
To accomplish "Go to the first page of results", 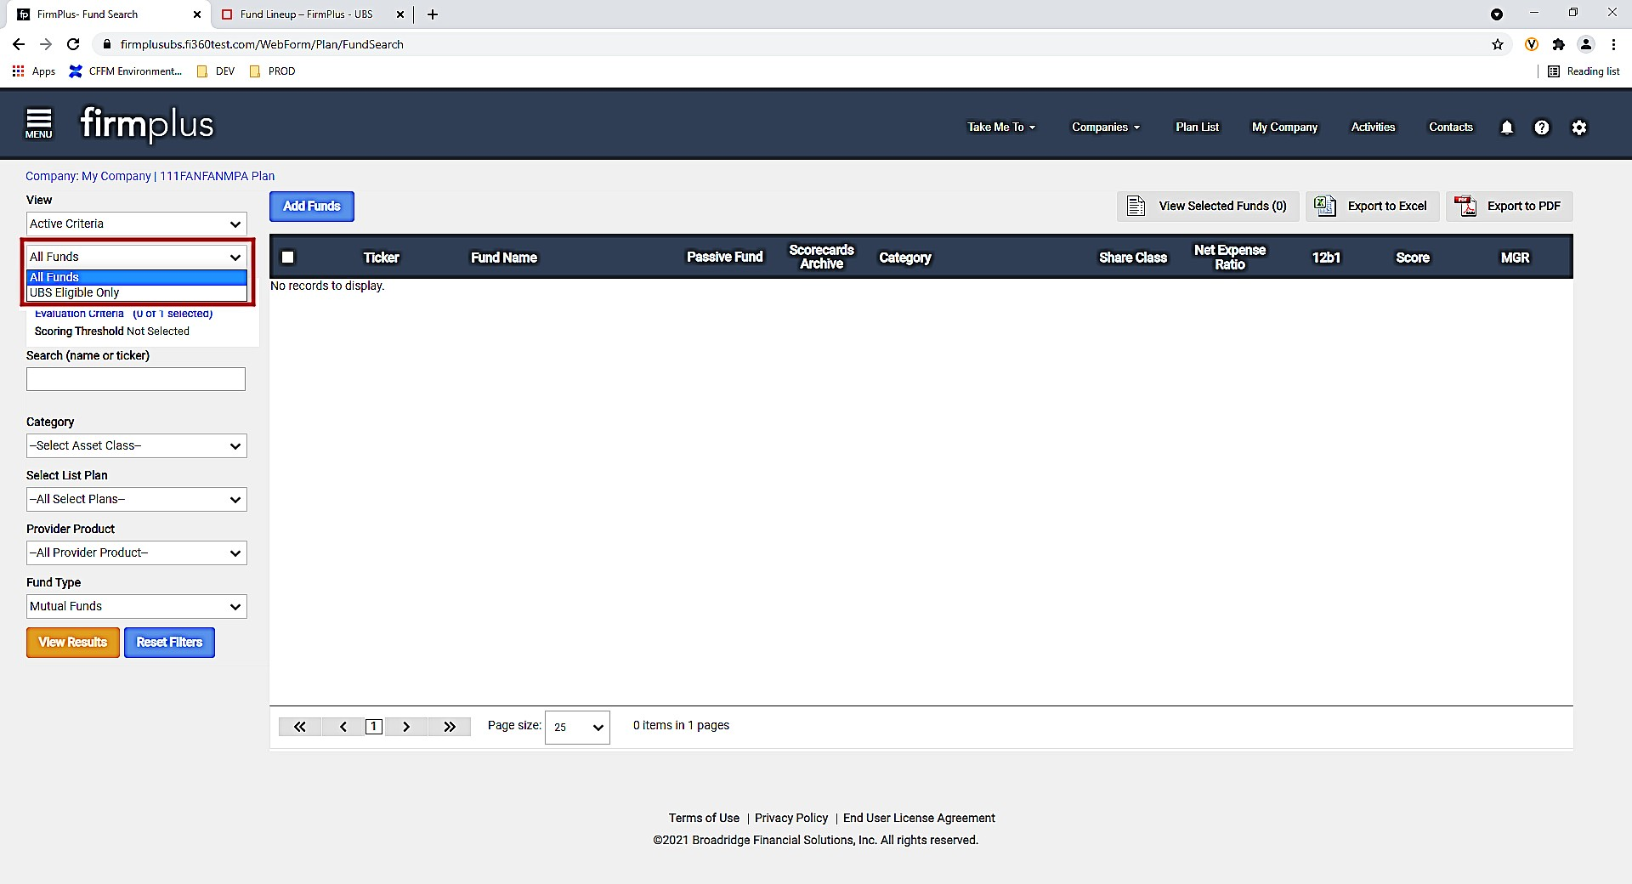I will [299, 727].
